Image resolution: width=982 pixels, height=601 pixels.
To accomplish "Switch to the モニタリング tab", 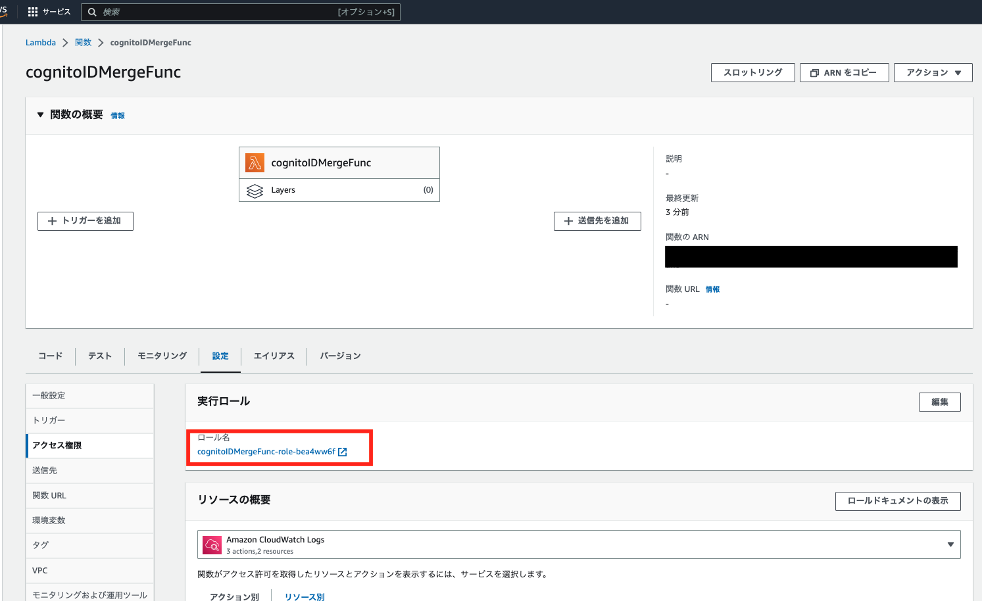I will 162,356.
